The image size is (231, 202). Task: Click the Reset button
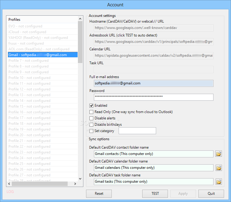click(99, 194)
